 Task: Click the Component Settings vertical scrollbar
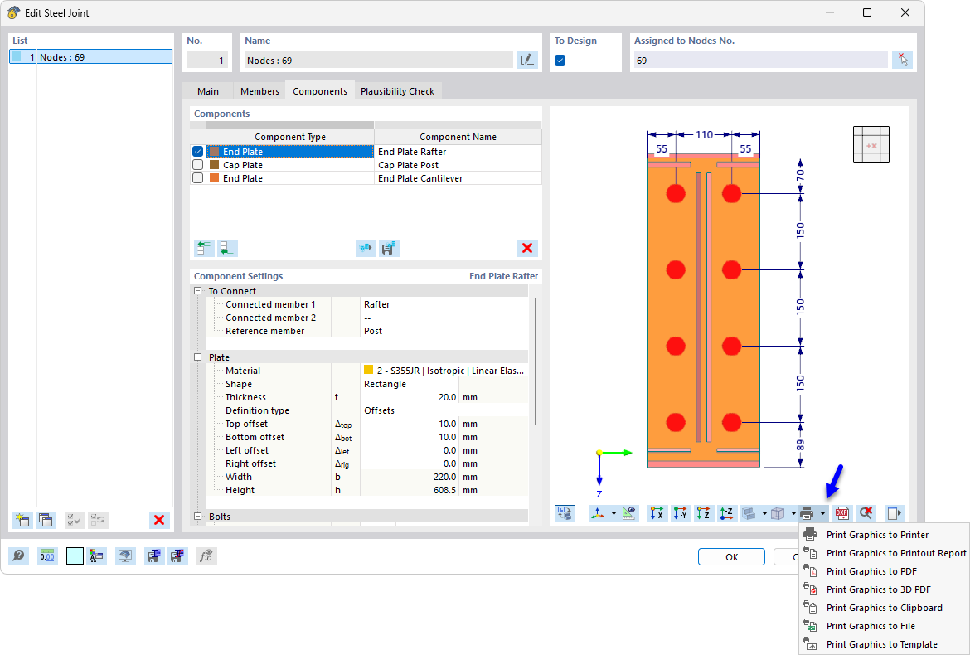point(535,361)
